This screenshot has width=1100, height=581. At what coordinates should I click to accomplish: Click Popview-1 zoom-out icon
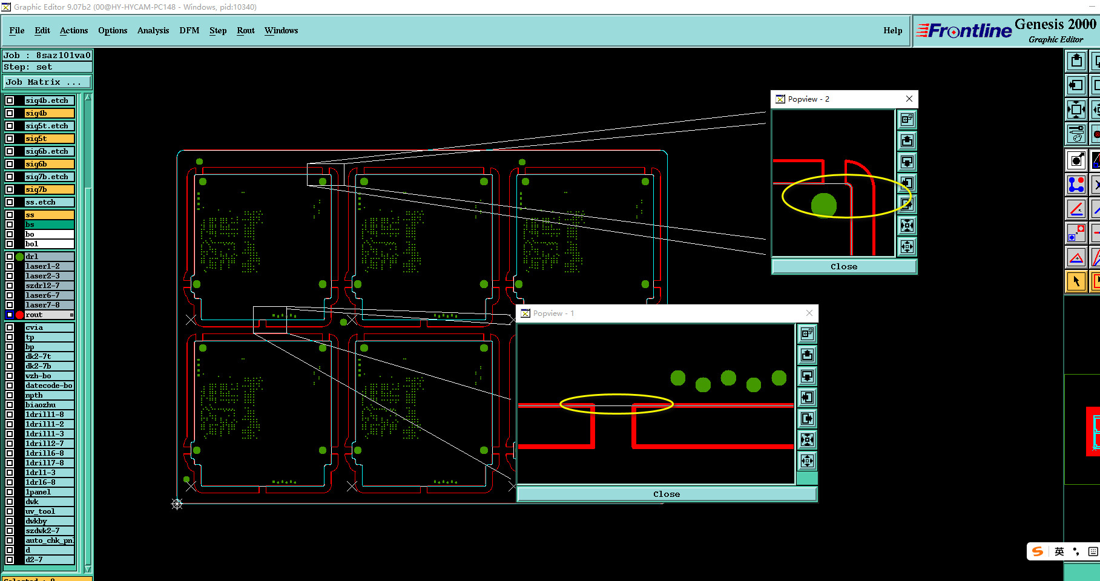click(x=807, y=461)
